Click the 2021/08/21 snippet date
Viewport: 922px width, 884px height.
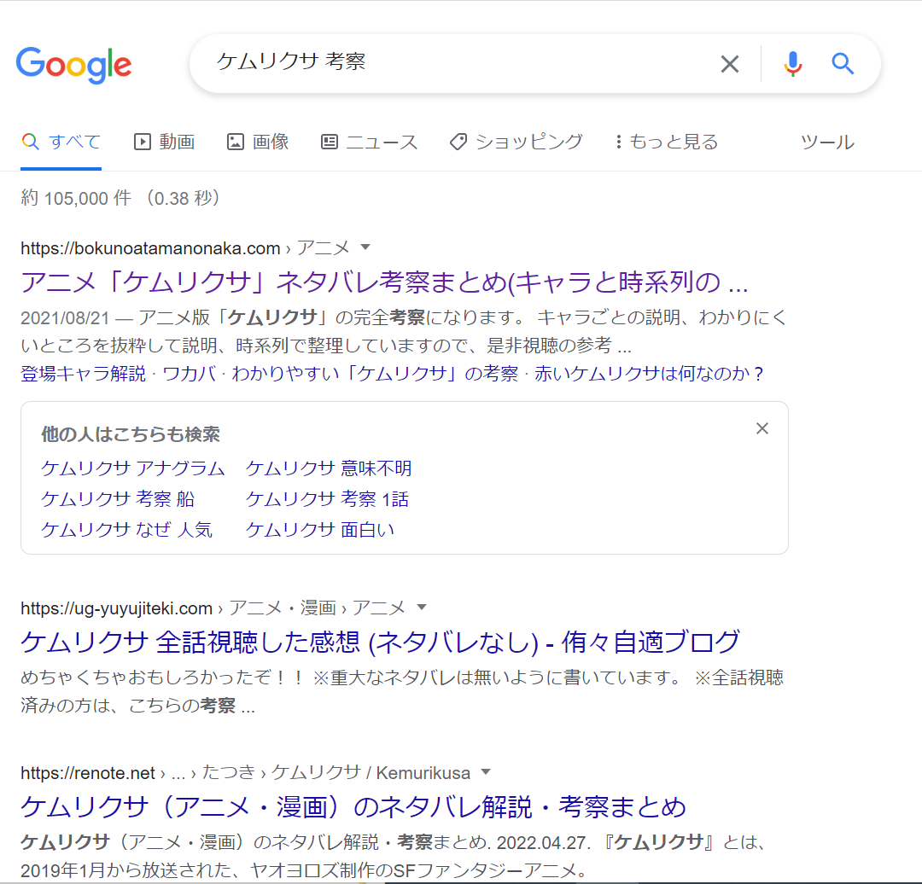coord(65,317)
